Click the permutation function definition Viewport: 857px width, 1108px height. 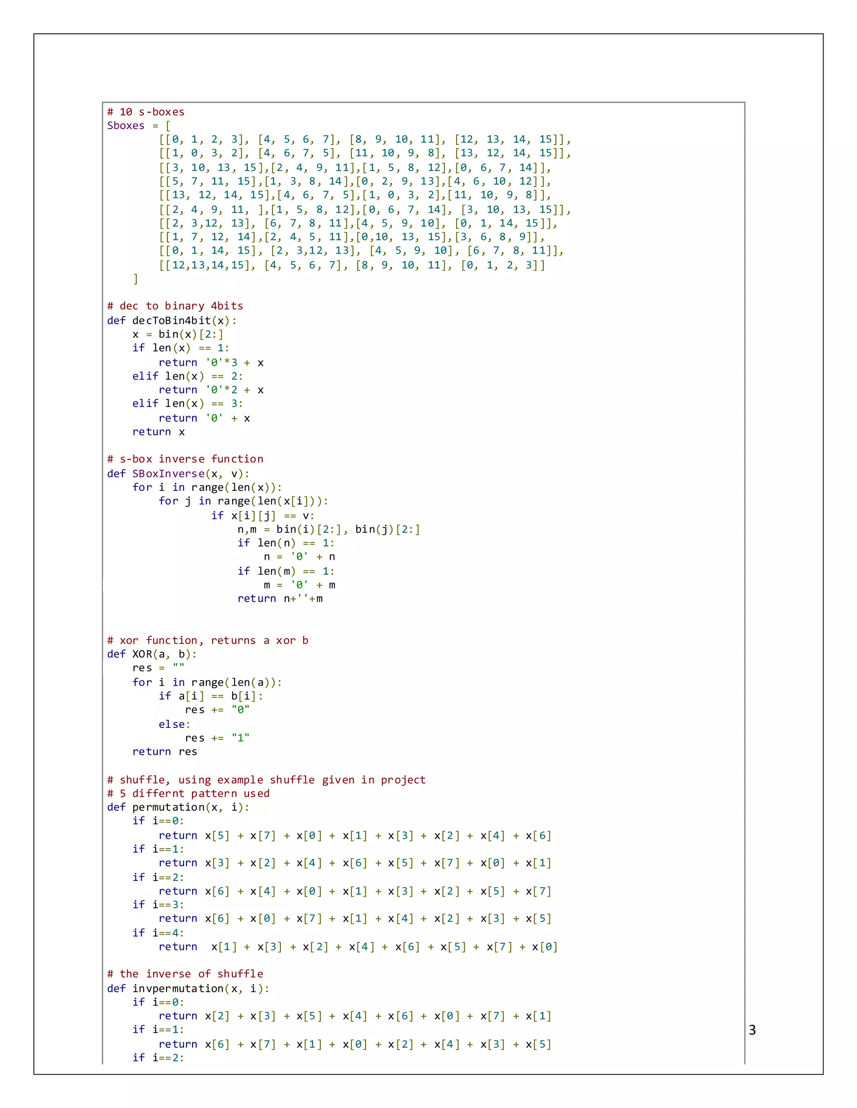tap(178, 807)
